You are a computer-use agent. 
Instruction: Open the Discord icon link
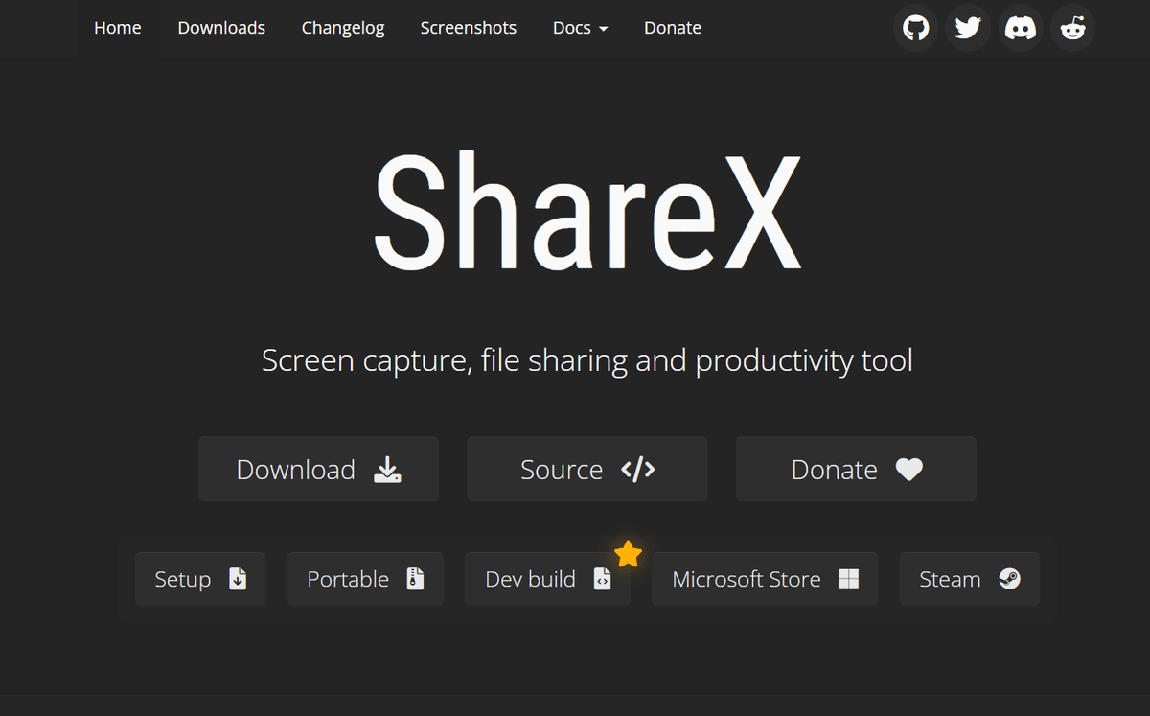1021,28
